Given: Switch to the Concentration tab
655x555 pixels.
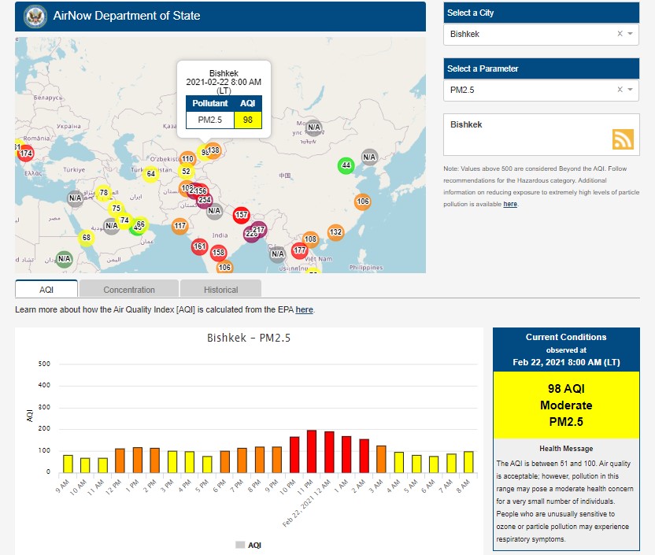Looking at the screenshot, I should click(x=129, y=289).
